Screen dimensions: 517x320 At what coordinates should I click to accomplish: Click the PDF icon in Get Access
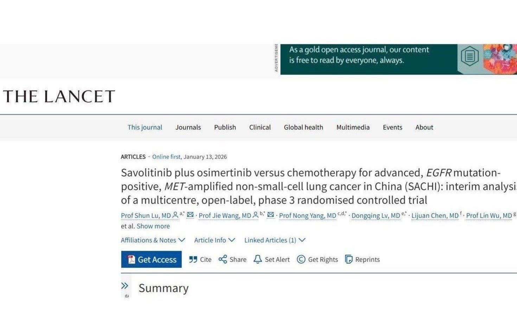coord(131,260)
